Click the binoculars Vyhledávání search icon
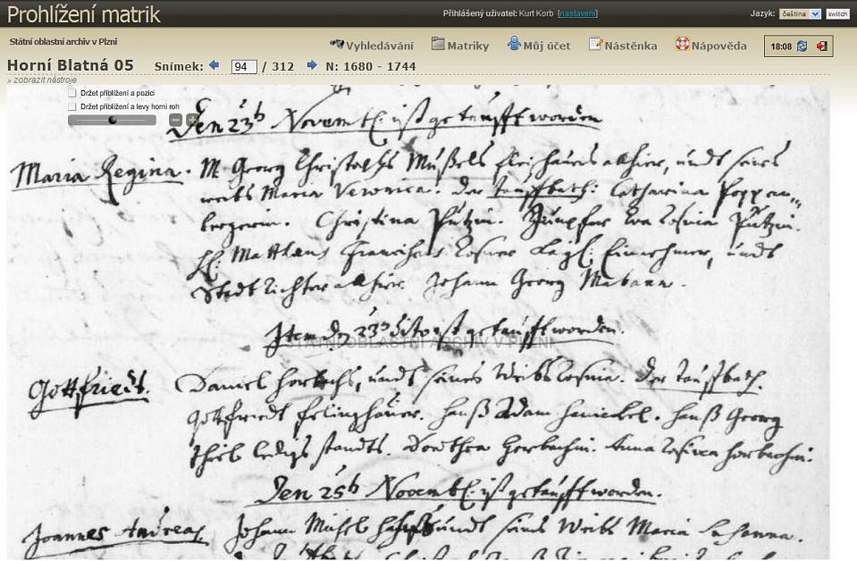 (x=337, y=44)
